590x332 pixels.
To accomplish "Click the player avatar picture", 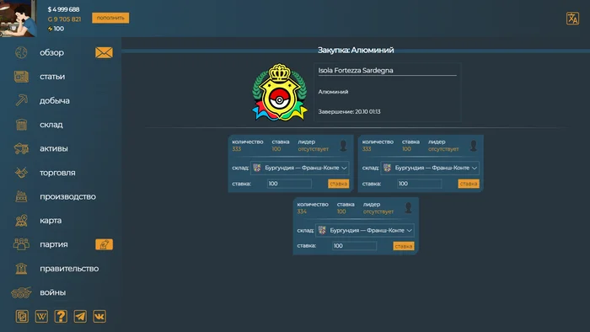I will point(18,19).
